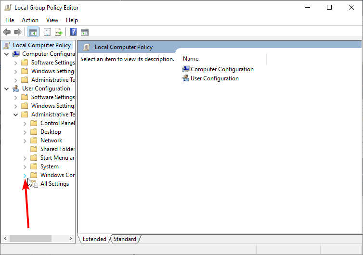
Task: Open the Action menu
Action: (x=30, y=20)
